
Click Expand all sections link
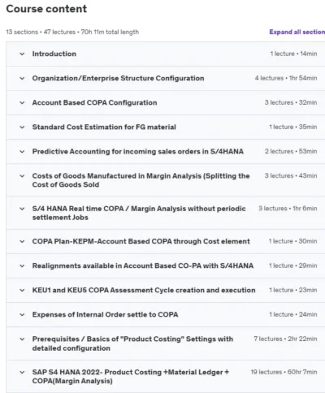click(x=297, y=32)
